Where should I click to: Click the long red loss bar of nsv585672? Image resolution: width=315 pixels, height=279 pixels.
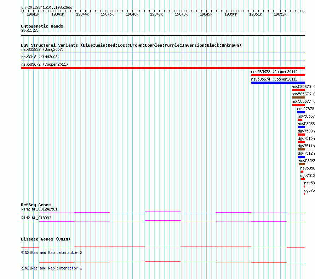[x=163, y=68]
